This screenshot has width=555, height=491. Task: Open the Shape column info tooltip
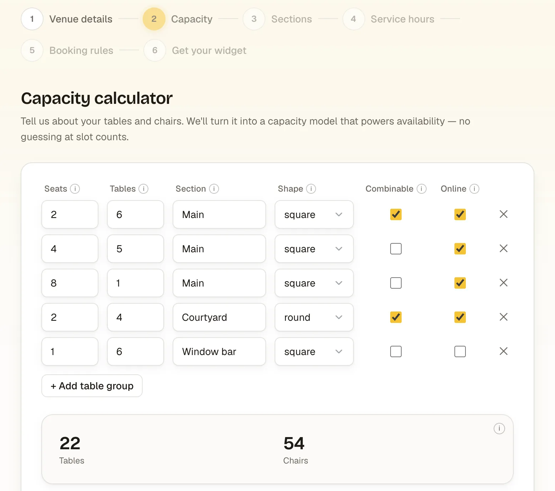coord(311,189)
